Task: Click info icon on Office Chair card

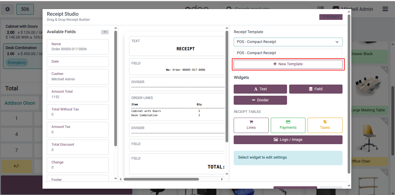Action: point(385,120)
